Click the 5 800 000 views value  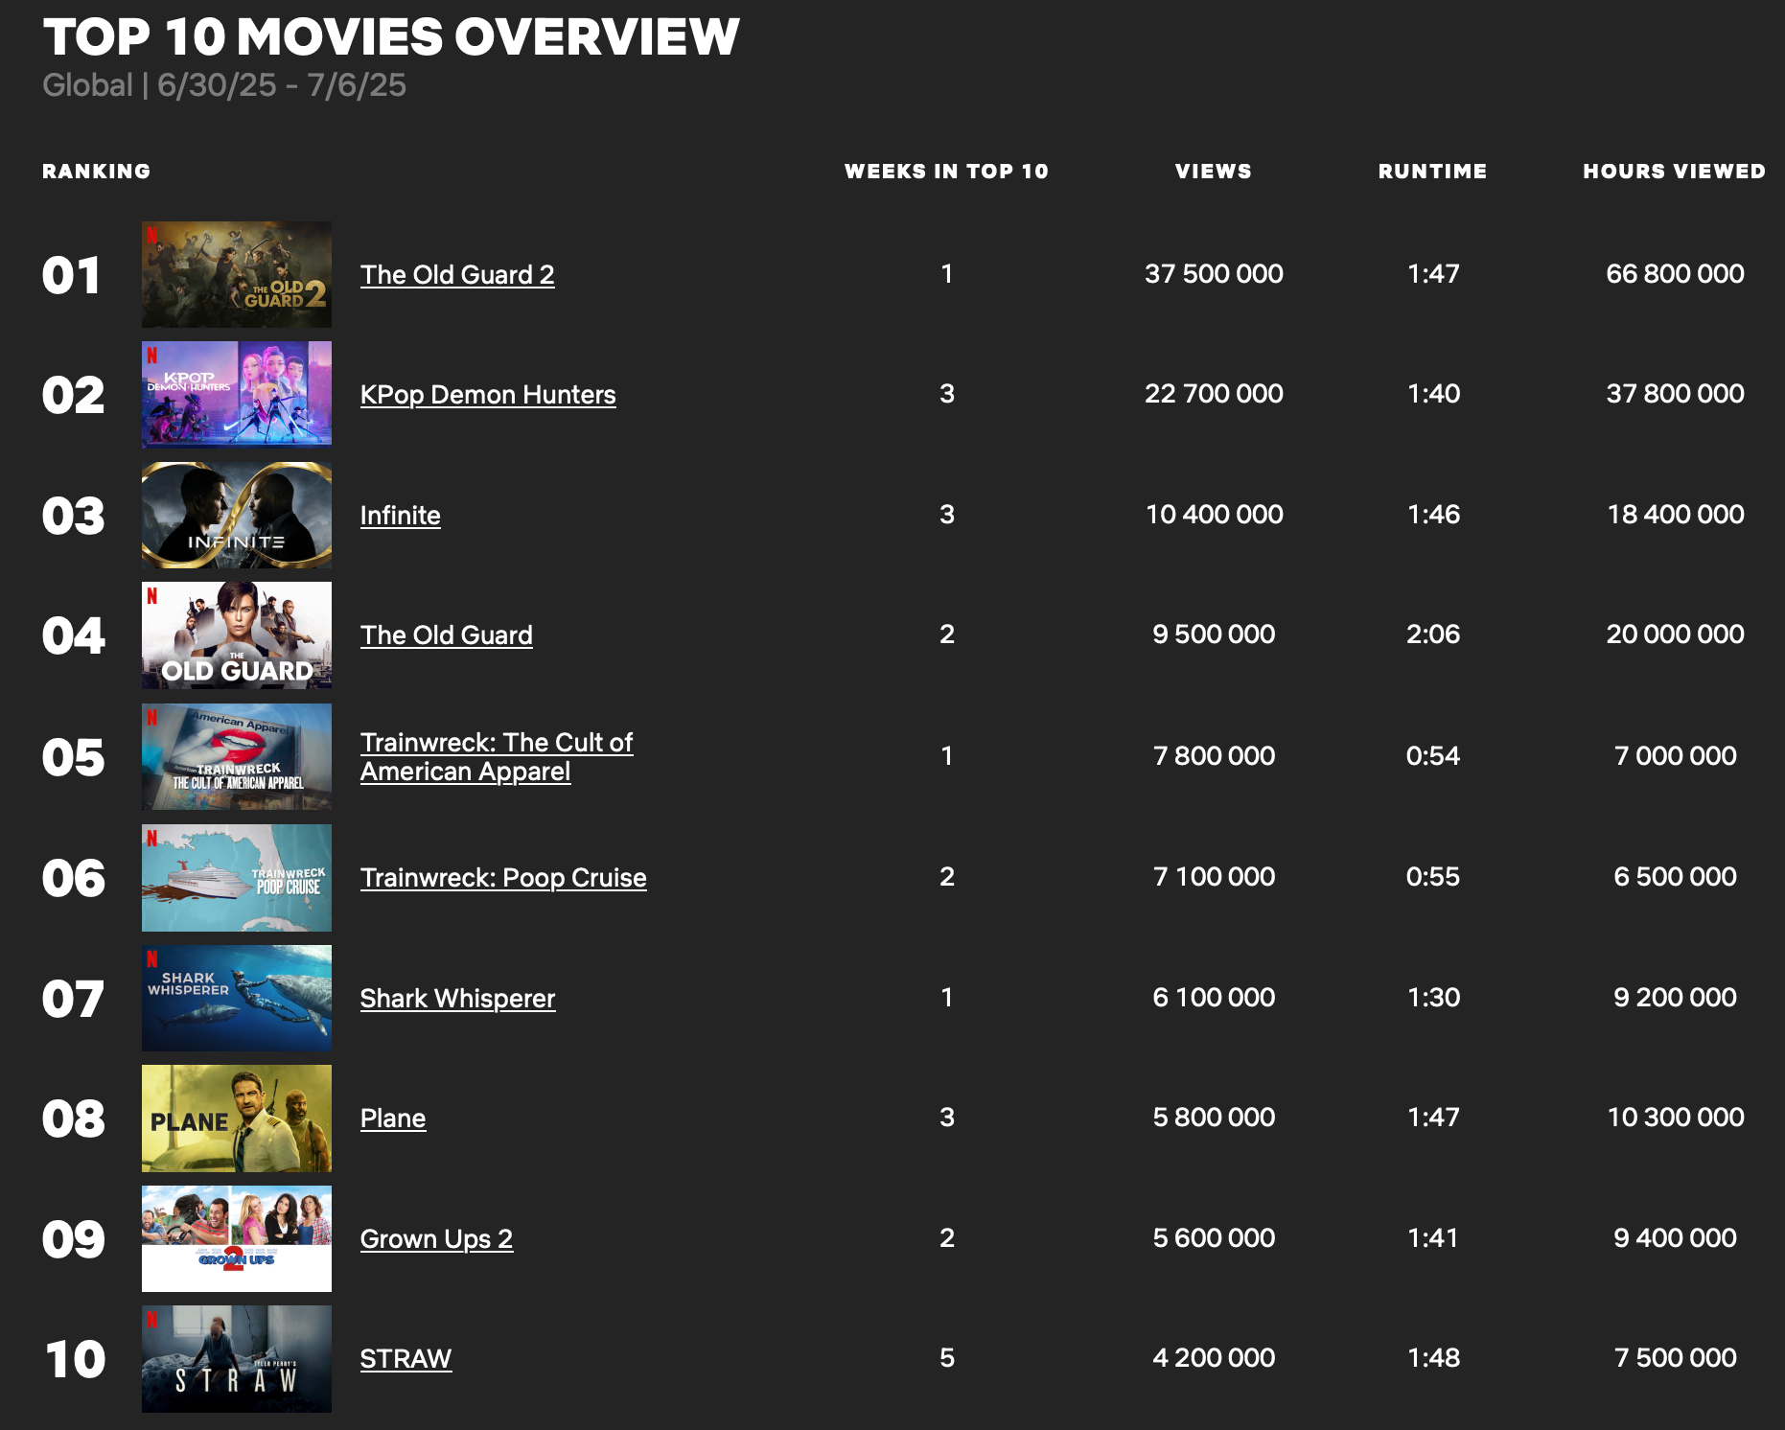(x=1214, y=1118)
